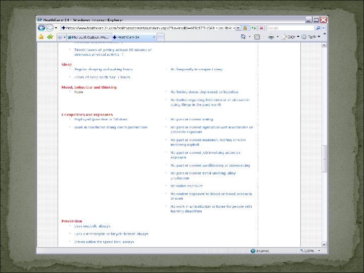Click the Prevention section heading
This screenshot has width=364, height=273.
tap(72, 221)
